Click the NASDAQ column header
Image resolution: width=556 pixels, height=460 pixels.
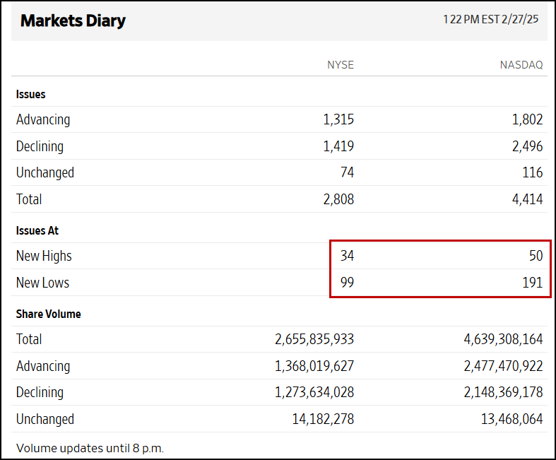[521, 65]
